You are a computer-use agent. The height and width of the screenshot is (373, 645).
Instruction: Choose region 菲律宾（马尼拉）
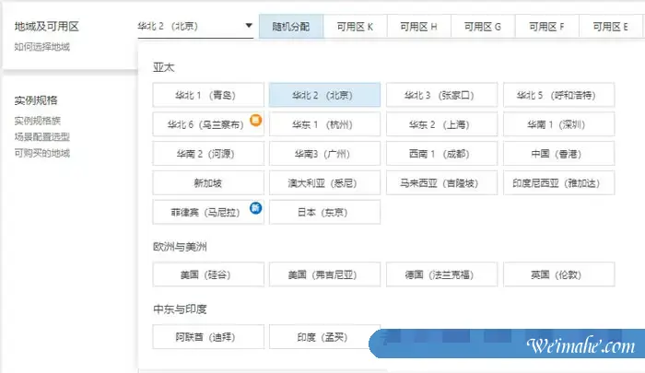[208, 212]
